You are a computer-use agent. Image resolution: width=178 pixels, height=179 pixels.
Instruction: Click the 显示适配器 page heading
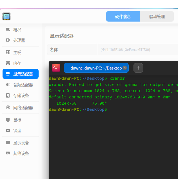[62, 36]
